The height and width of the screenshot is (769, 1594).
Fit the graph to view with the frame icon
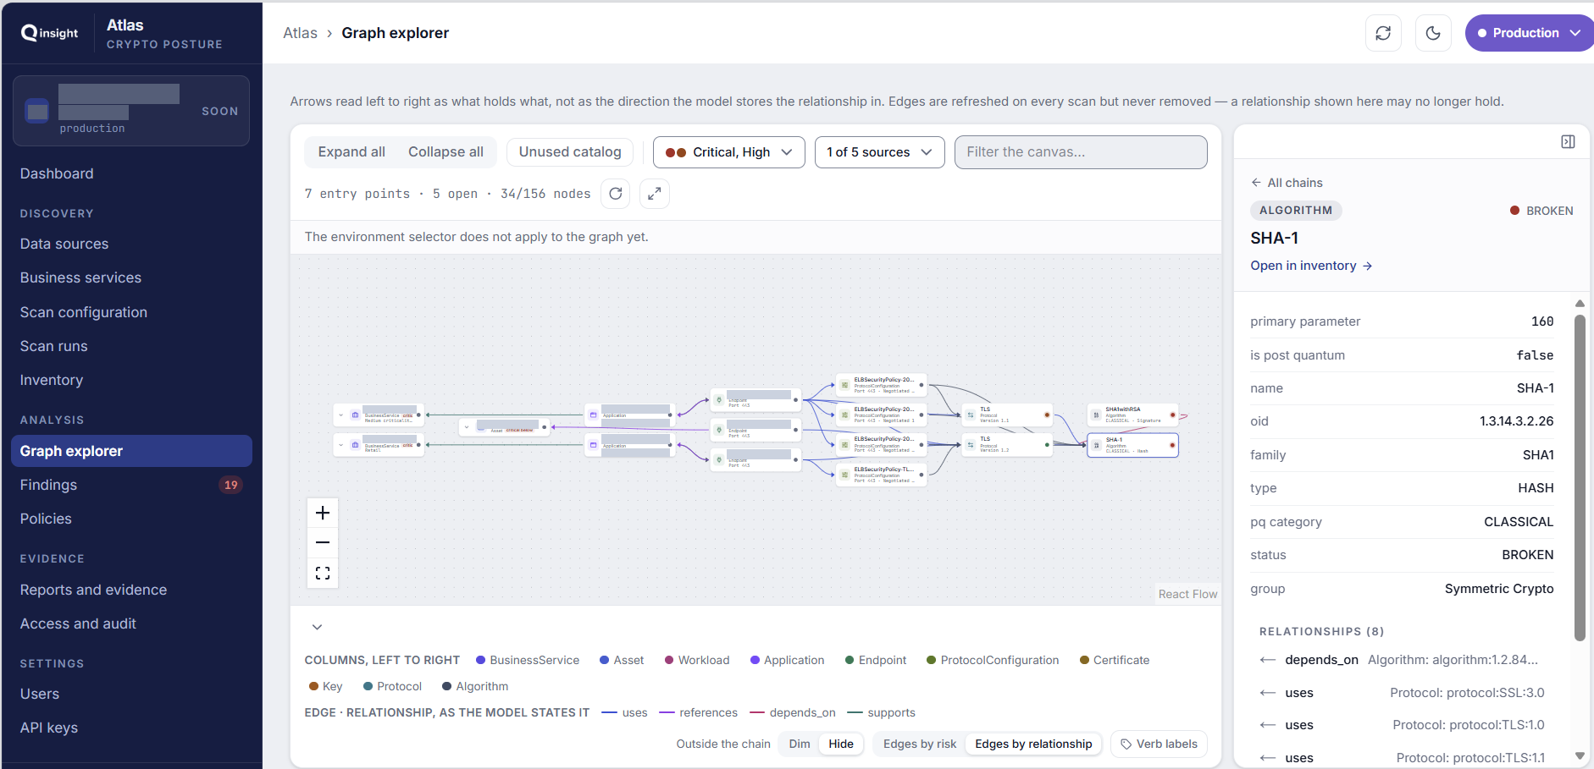(x=323, y=573)
